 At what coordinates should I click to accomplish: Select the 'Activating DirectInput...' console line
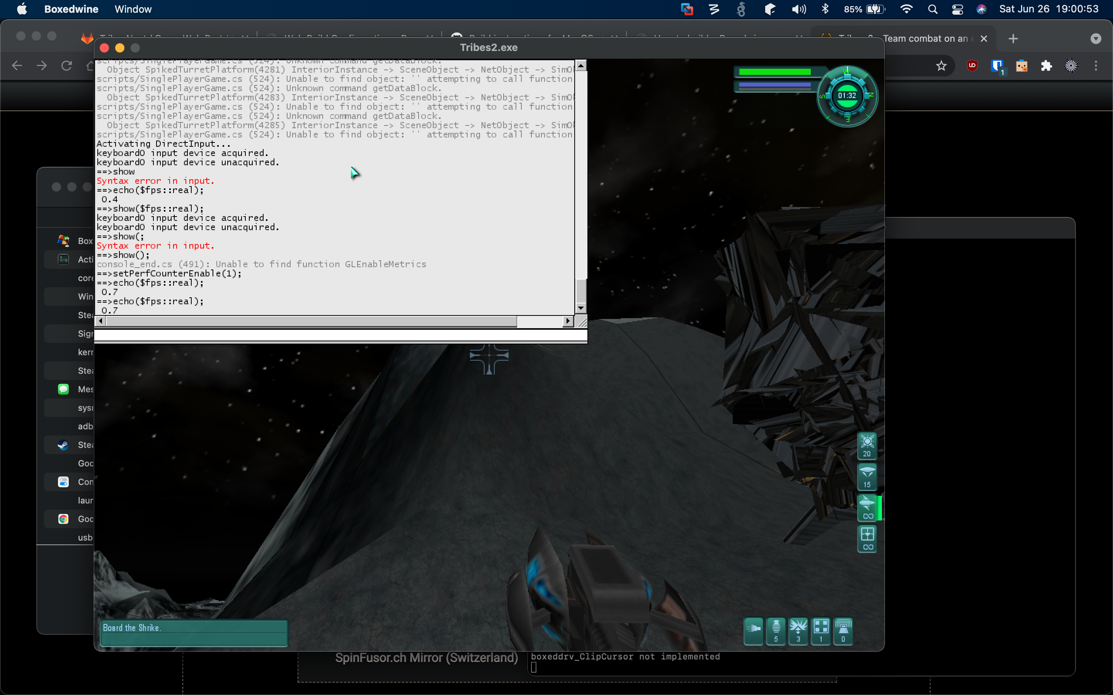coord(163,144)
